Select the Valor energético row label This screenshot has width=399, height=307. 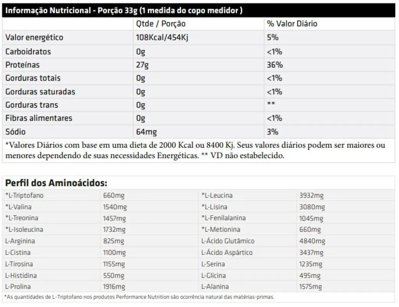tap(34, 38)
